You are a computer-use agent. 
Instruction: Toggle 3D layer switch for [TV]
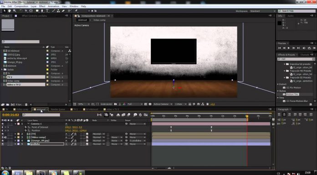pos(87,134)
